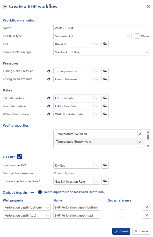Click droplet icon beside Water Rate Surface
The height and width of the screenshot is (237, 153).
tap(49, 114)
